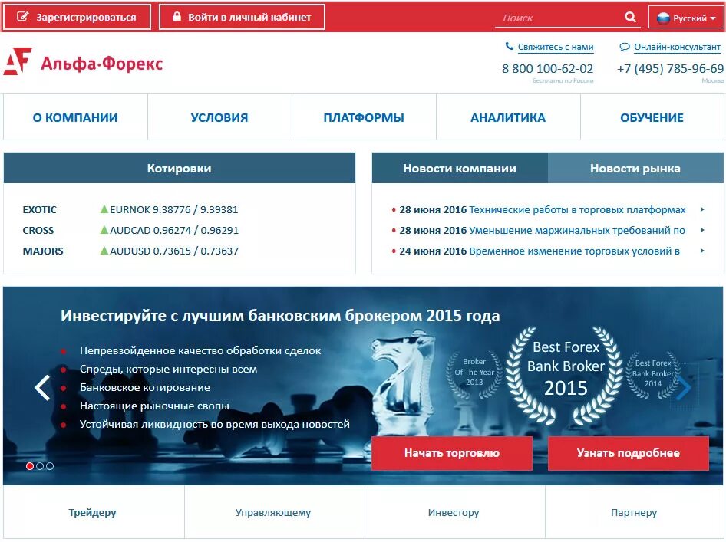726x542 pixels.
Task: Open the УСЛОВИЯ menu
Action: pyautogui.click(x=219, y=117)
